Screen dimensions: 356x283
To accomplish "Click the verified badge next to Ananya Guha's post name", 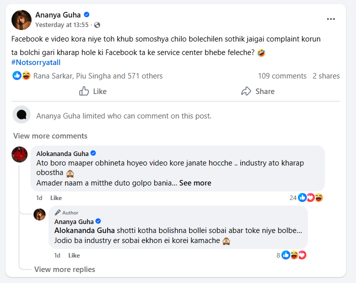I will click(x=87, y=15).
